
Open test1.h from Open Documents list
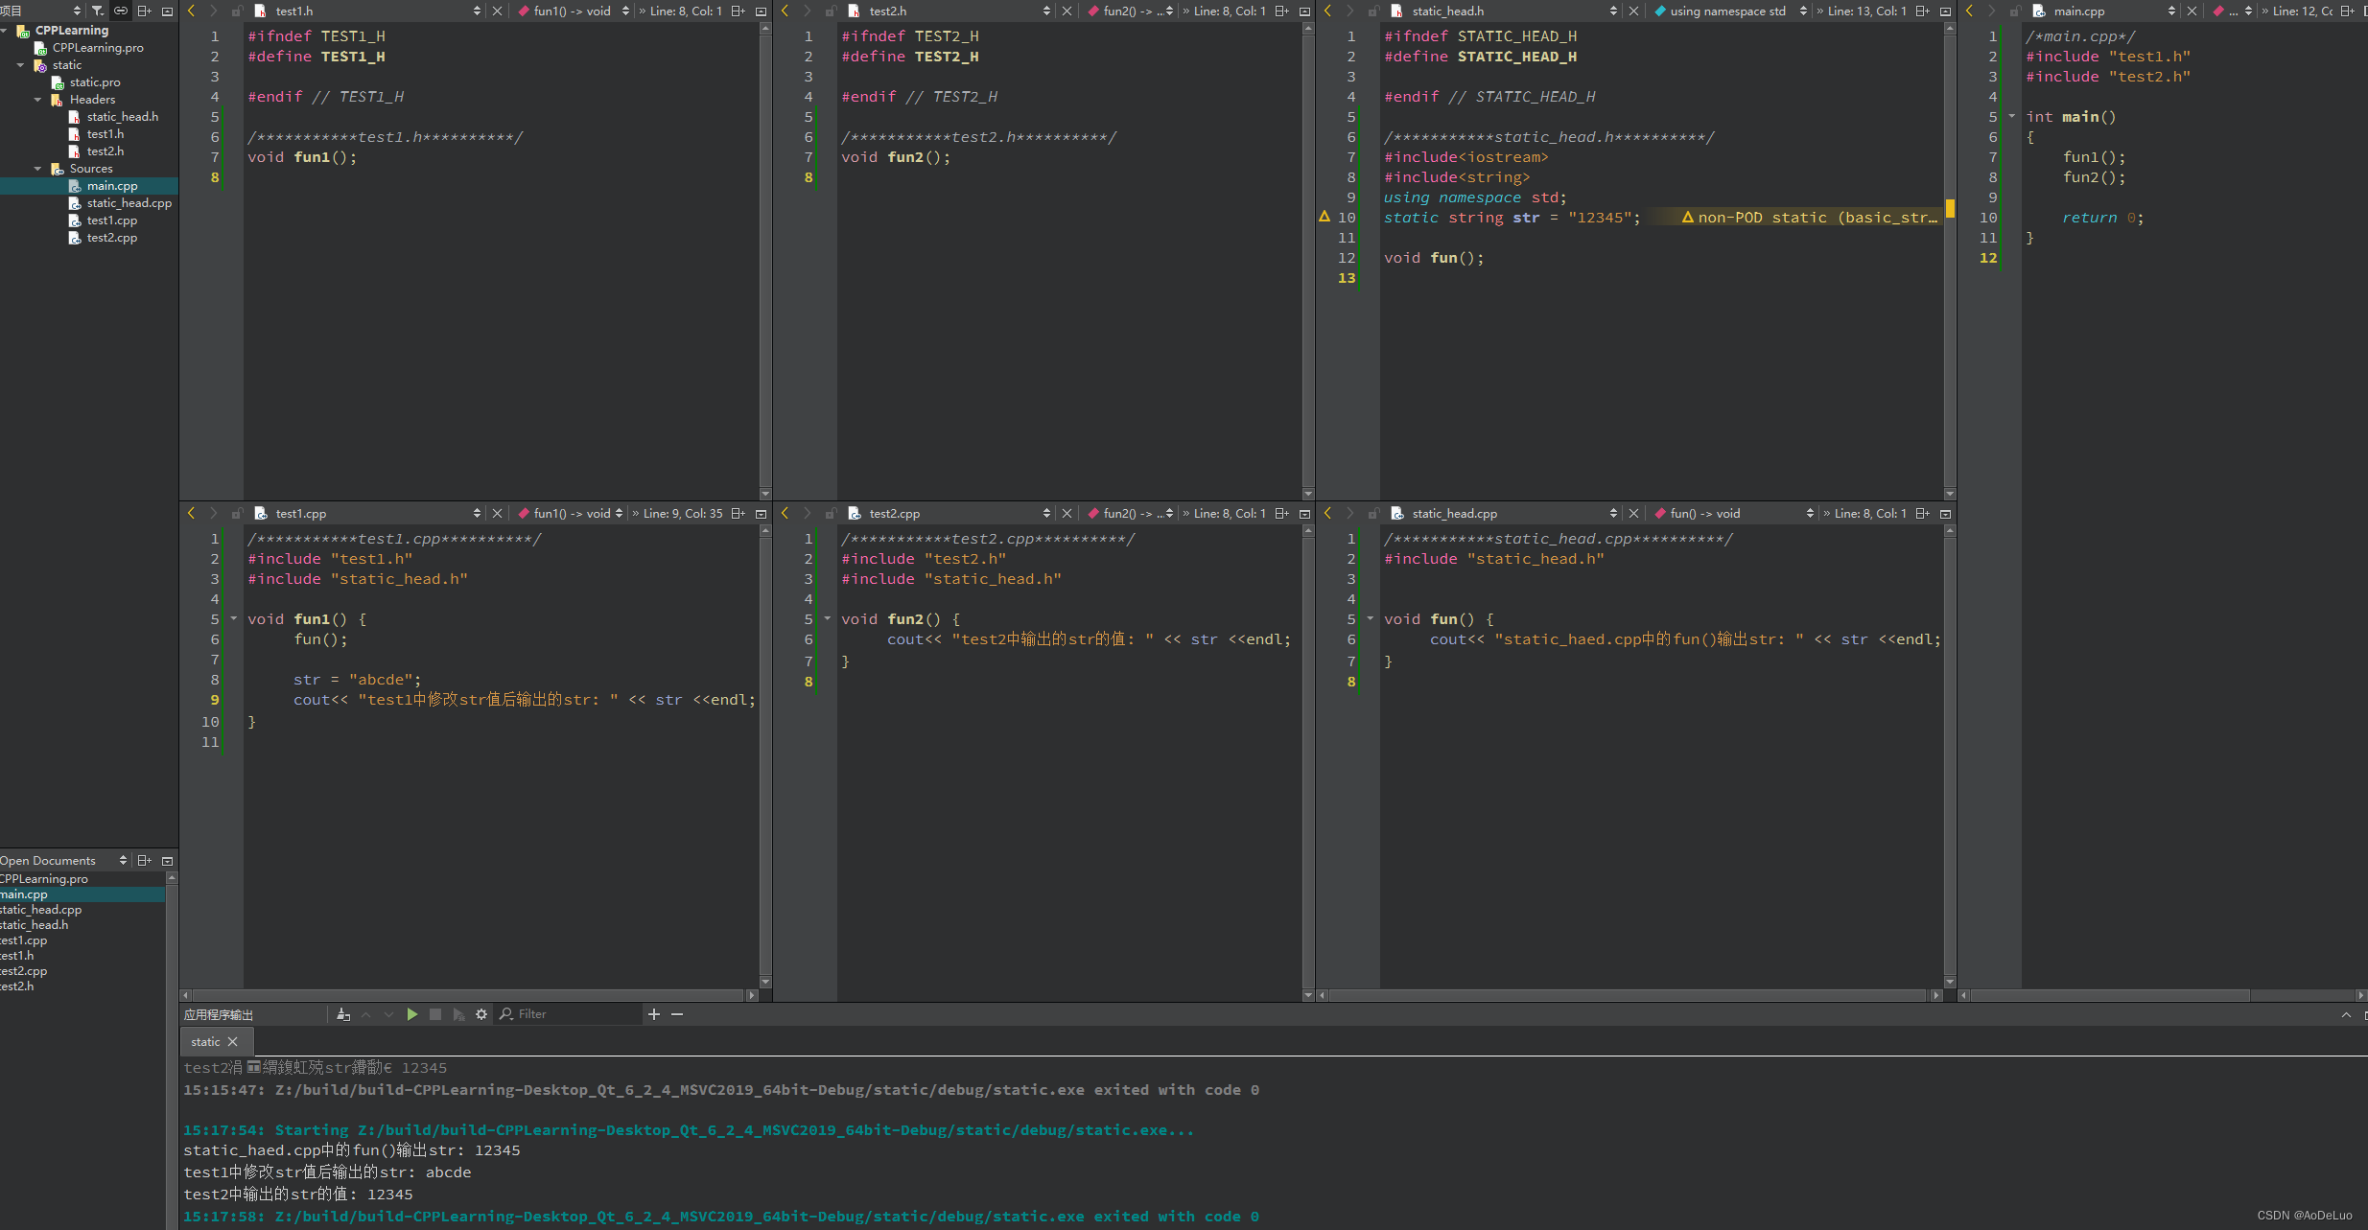[x=17, y=956]
